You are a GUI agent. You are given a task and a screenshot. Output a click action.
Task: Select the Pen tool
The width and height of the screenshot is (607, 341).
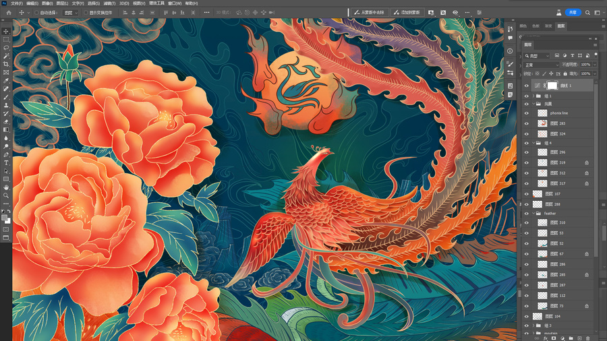click(x=6, y=154)
